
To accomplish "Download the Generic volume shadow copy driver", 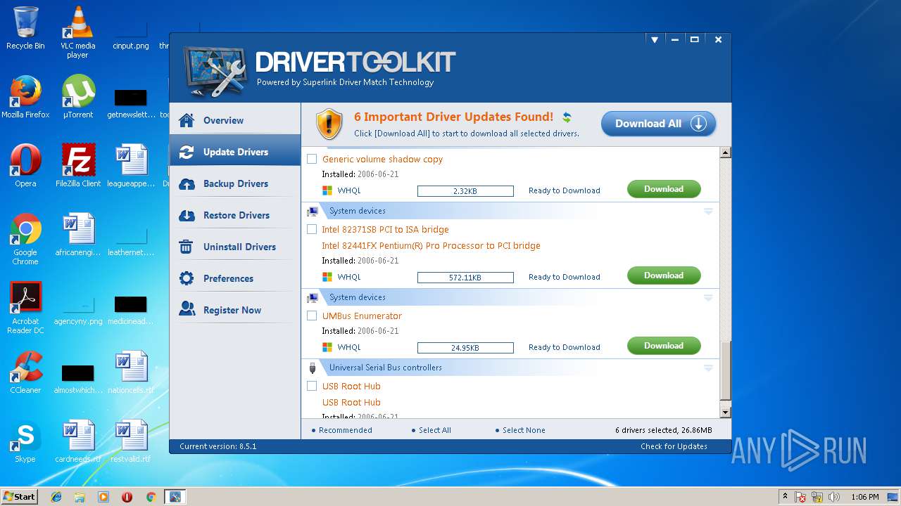I will tap(664, 189).
